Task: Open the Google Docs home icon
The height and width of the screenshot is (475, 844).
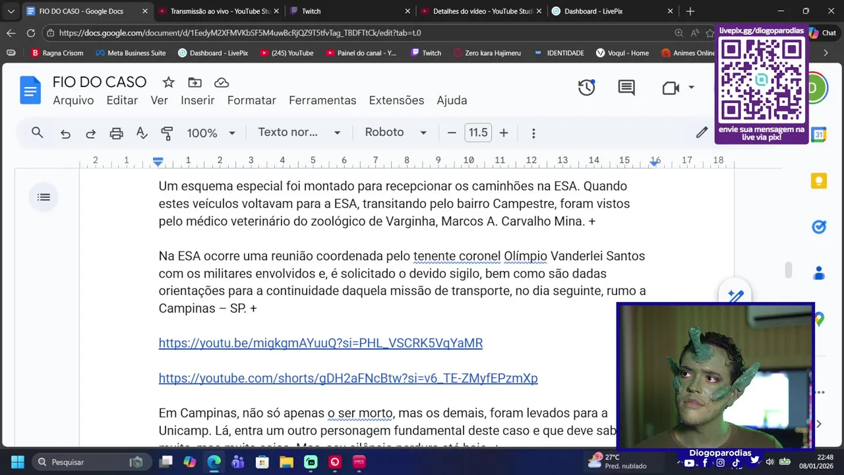Action: pyautogui.click(x=30, y=90)
